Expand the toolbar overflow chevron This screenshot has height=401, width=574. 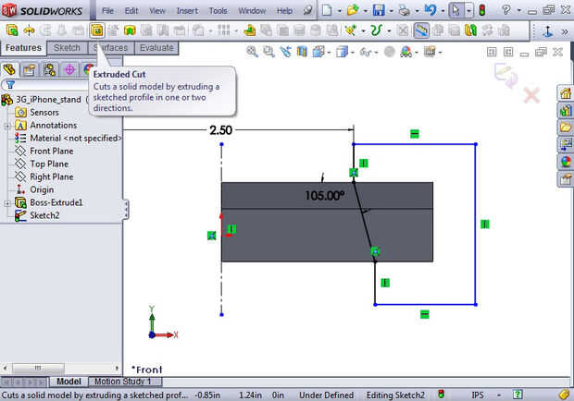click(x=565, y=31)
